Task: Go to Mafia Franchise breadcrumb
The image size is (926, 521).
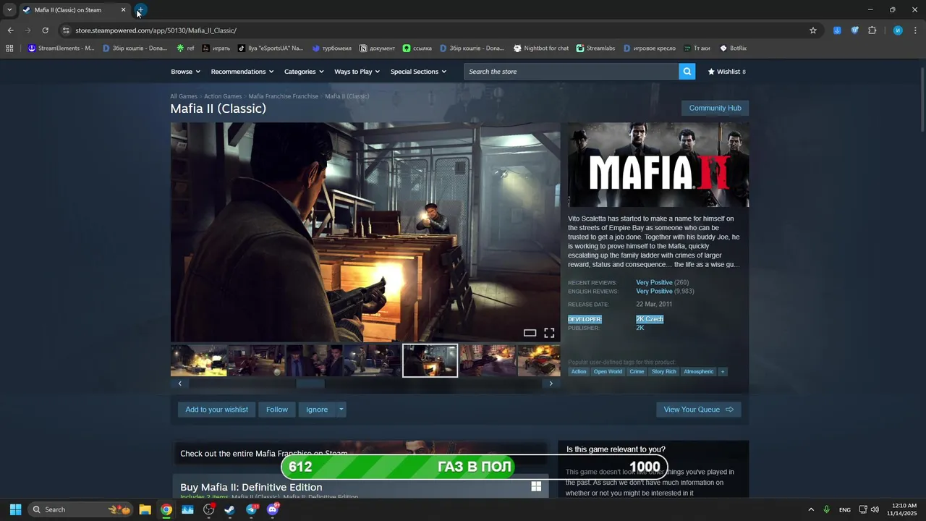Action: click(x=283, y=96)
